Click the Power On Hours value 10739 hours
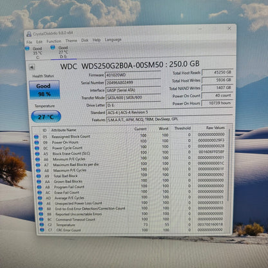 click(217, 103)
